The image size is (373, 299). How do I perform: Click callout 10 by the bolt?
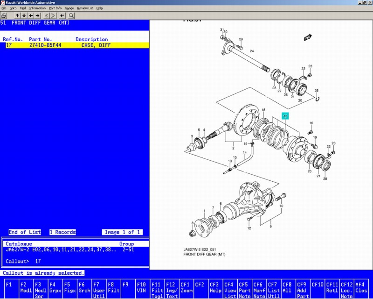pyautogui.click(x=281, y=206)
